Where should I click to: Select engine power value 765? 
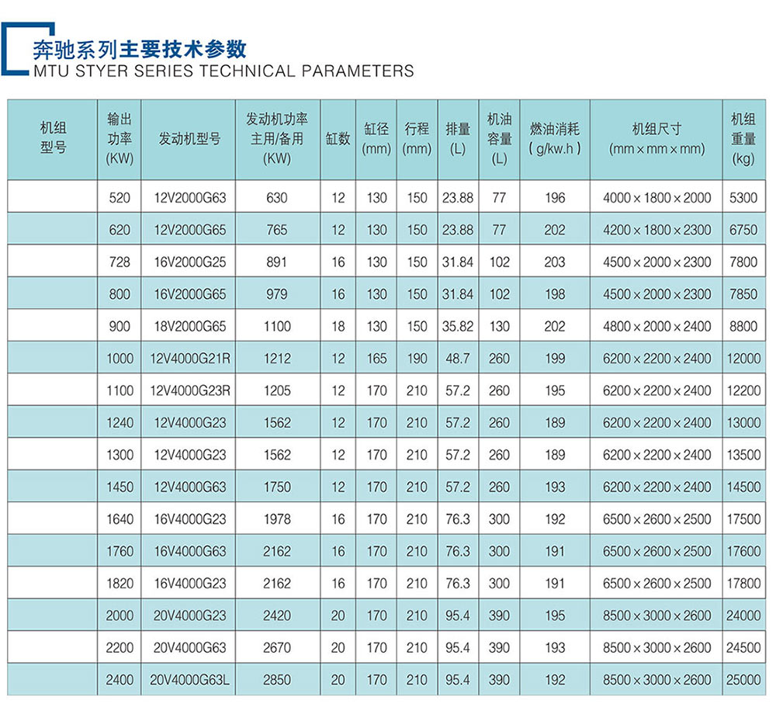pyautogui.click(x=277, y=230)
